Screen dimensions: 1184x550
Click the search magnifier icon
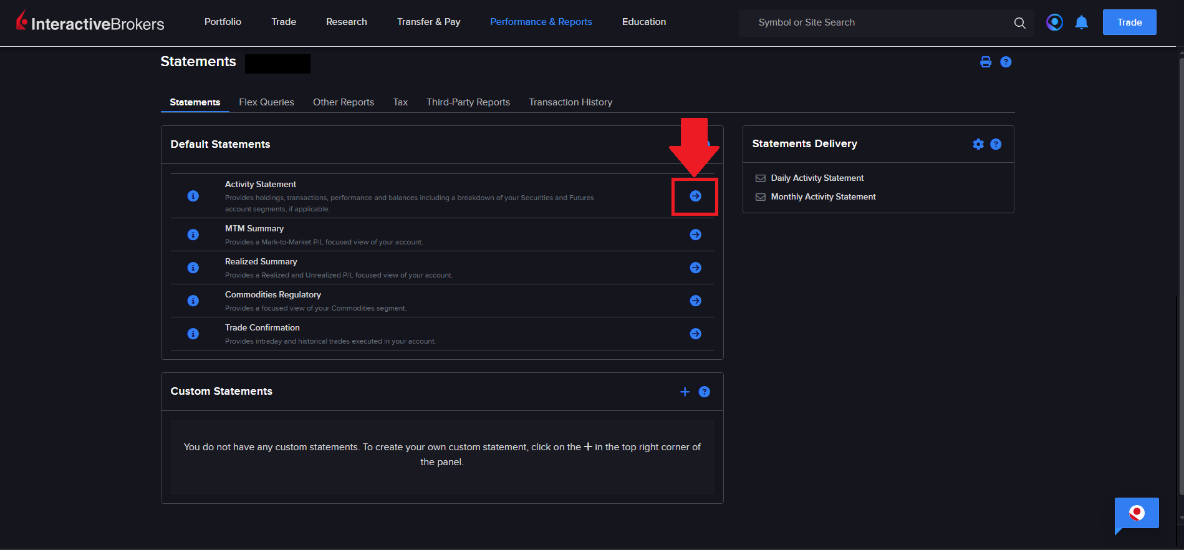tap(1019, 22)
